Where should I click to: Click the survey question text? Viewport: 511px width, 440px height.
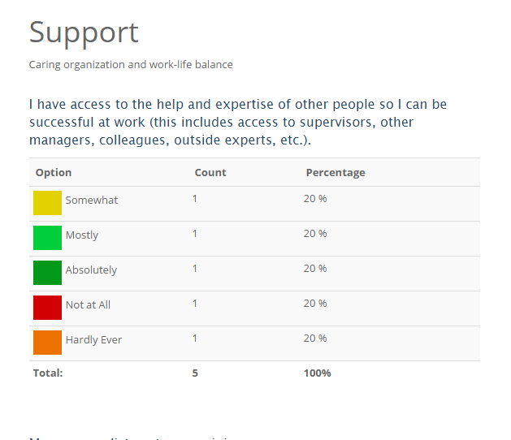point(238,123)
